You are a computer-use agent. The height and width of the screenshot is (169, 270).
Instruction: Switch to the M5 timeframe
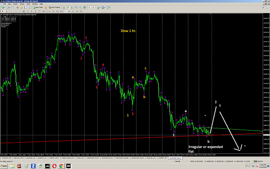coord(53,11)
